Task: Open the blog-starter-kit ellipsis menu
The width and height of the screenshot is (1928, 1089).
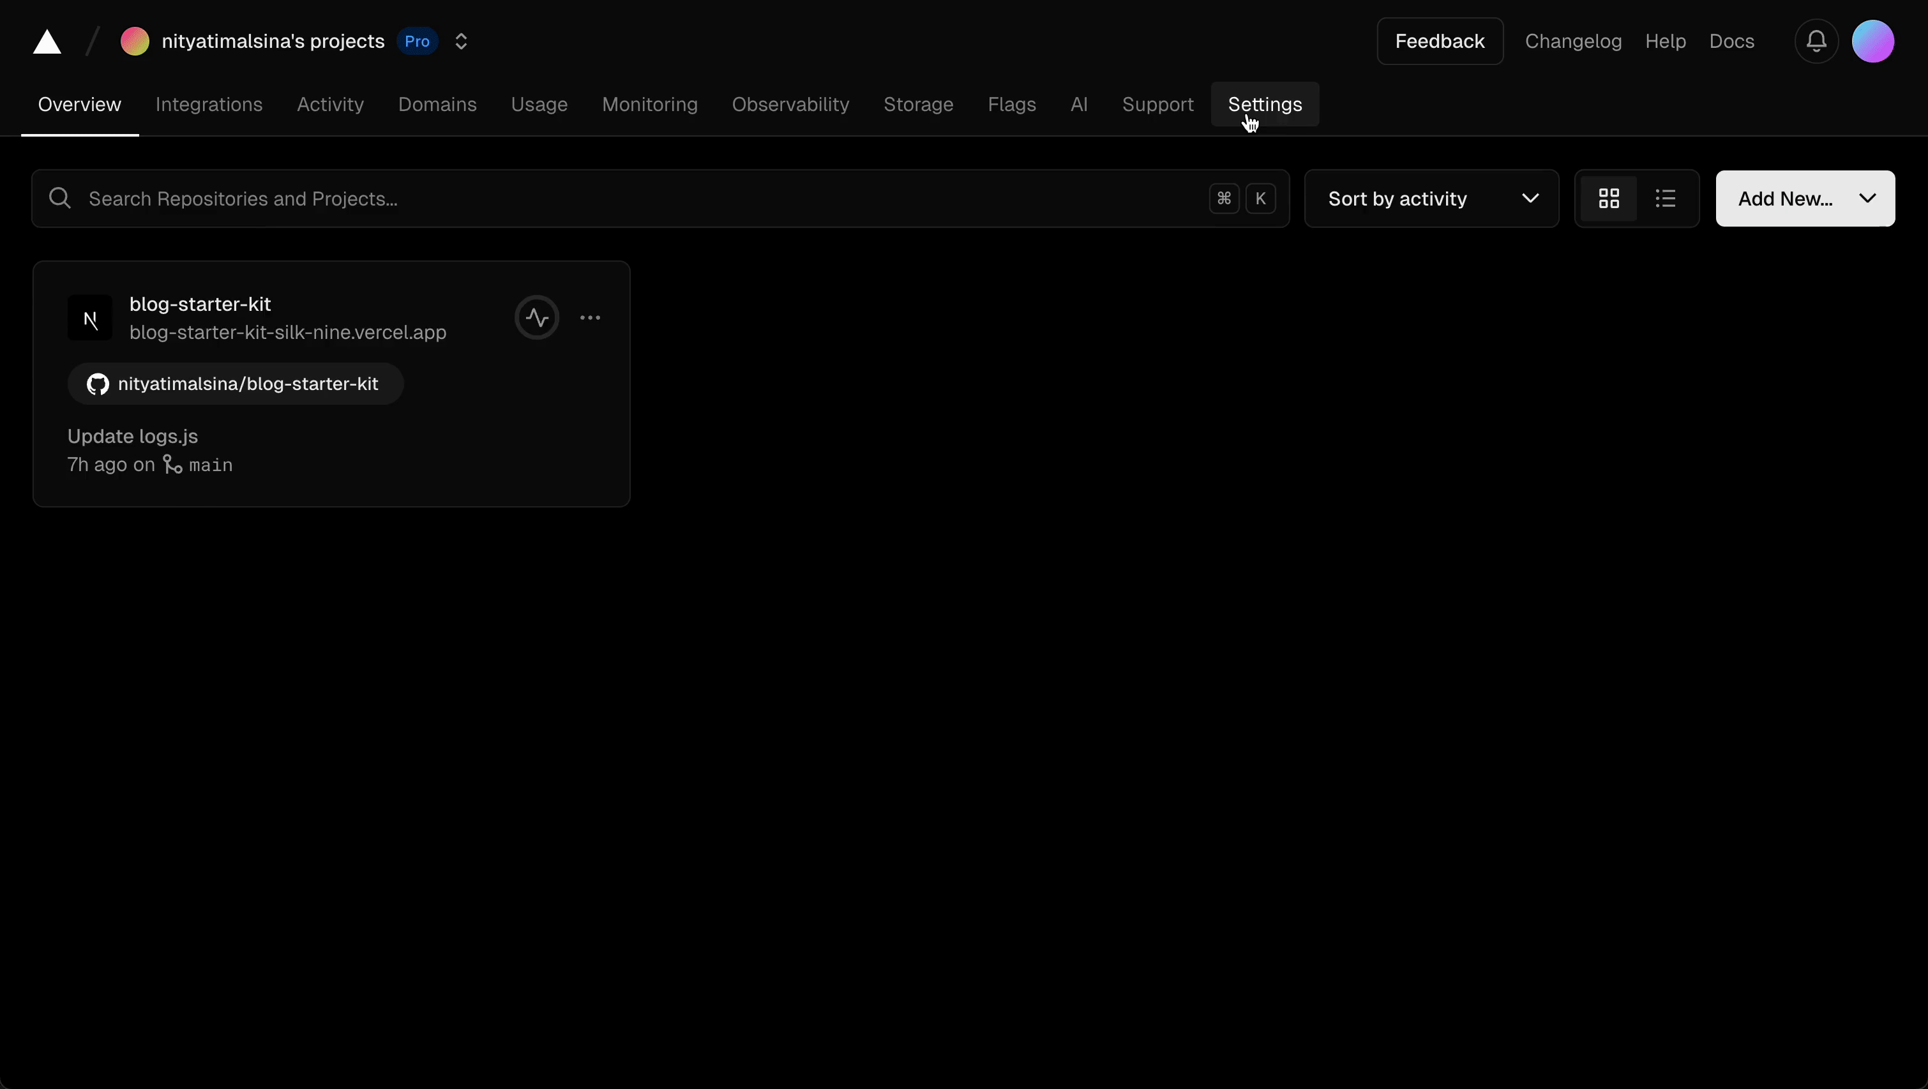Action: point(591,317)
